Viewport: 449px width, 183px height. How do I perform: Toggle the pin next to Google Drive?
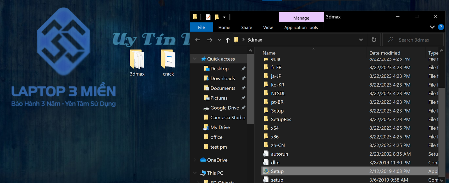(243, 108)
